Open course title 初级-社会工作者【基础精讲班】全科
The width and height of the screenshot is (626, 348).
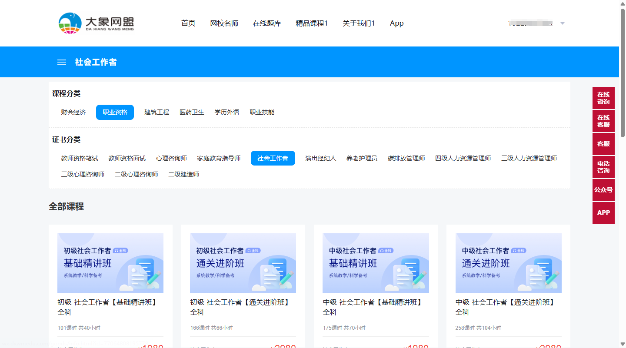tap(107, 307)
